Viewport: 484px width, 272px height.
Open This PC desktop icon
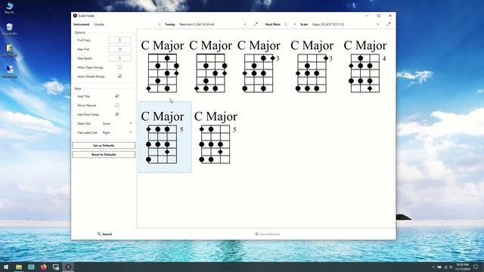(9, 8)
